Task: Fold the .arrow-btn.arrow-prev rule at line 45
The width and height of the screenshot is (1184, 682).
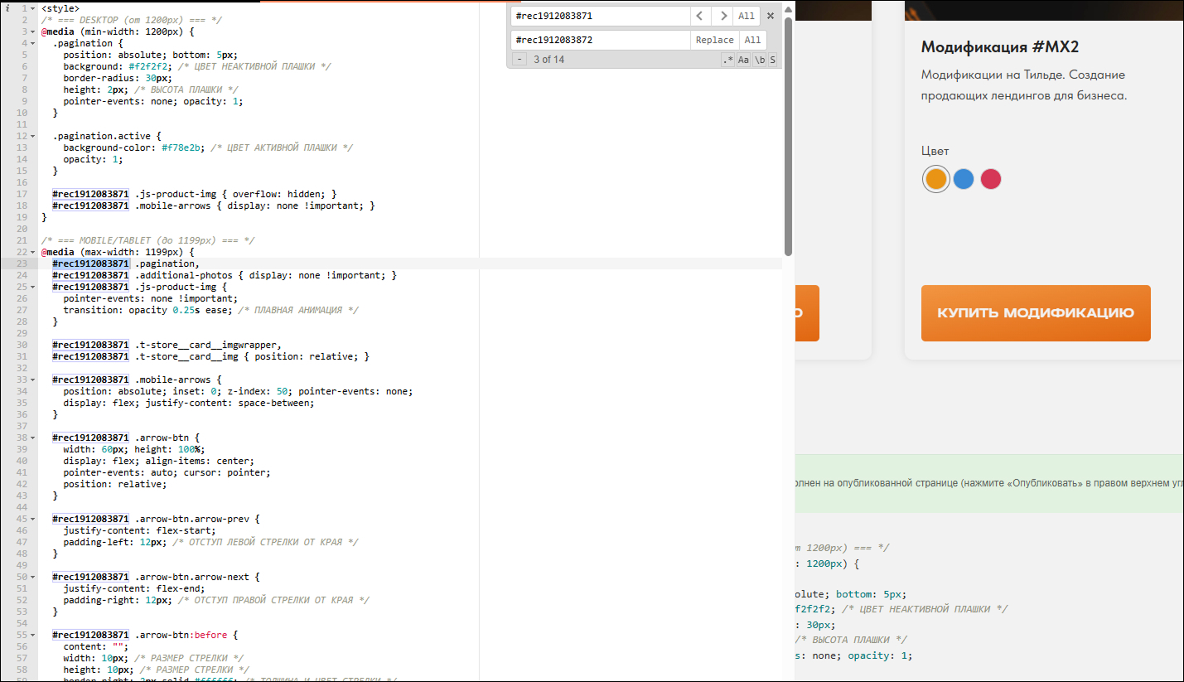Action: coord(32,519)
